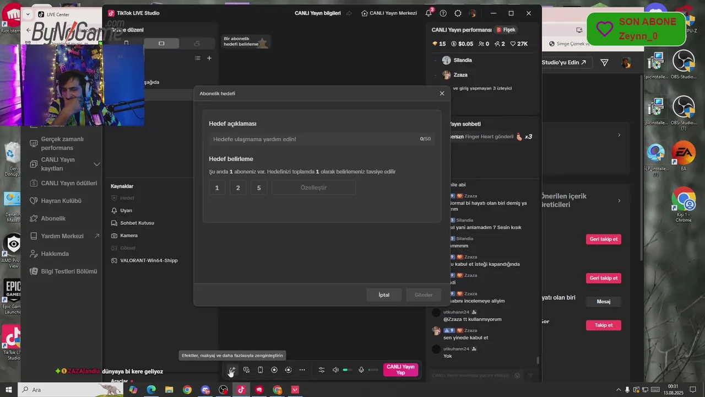Open the scene list icon next to plus
This screenshot has height=397, width=705.
(x=198, y=58)
